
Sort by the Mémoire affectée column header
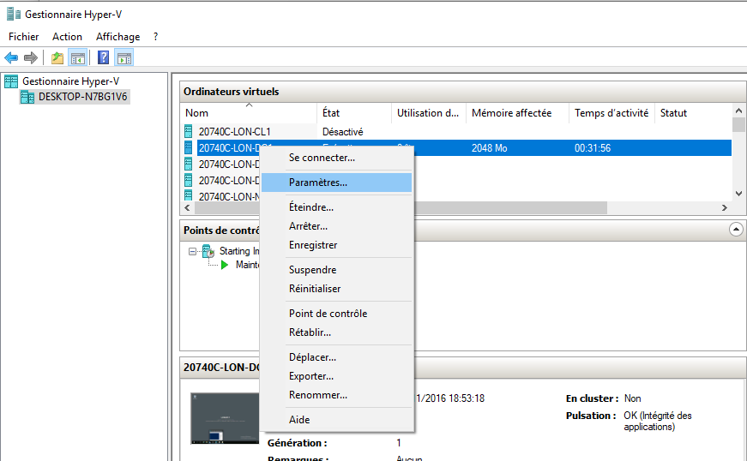pyautogui.click(x=517, y=113)
